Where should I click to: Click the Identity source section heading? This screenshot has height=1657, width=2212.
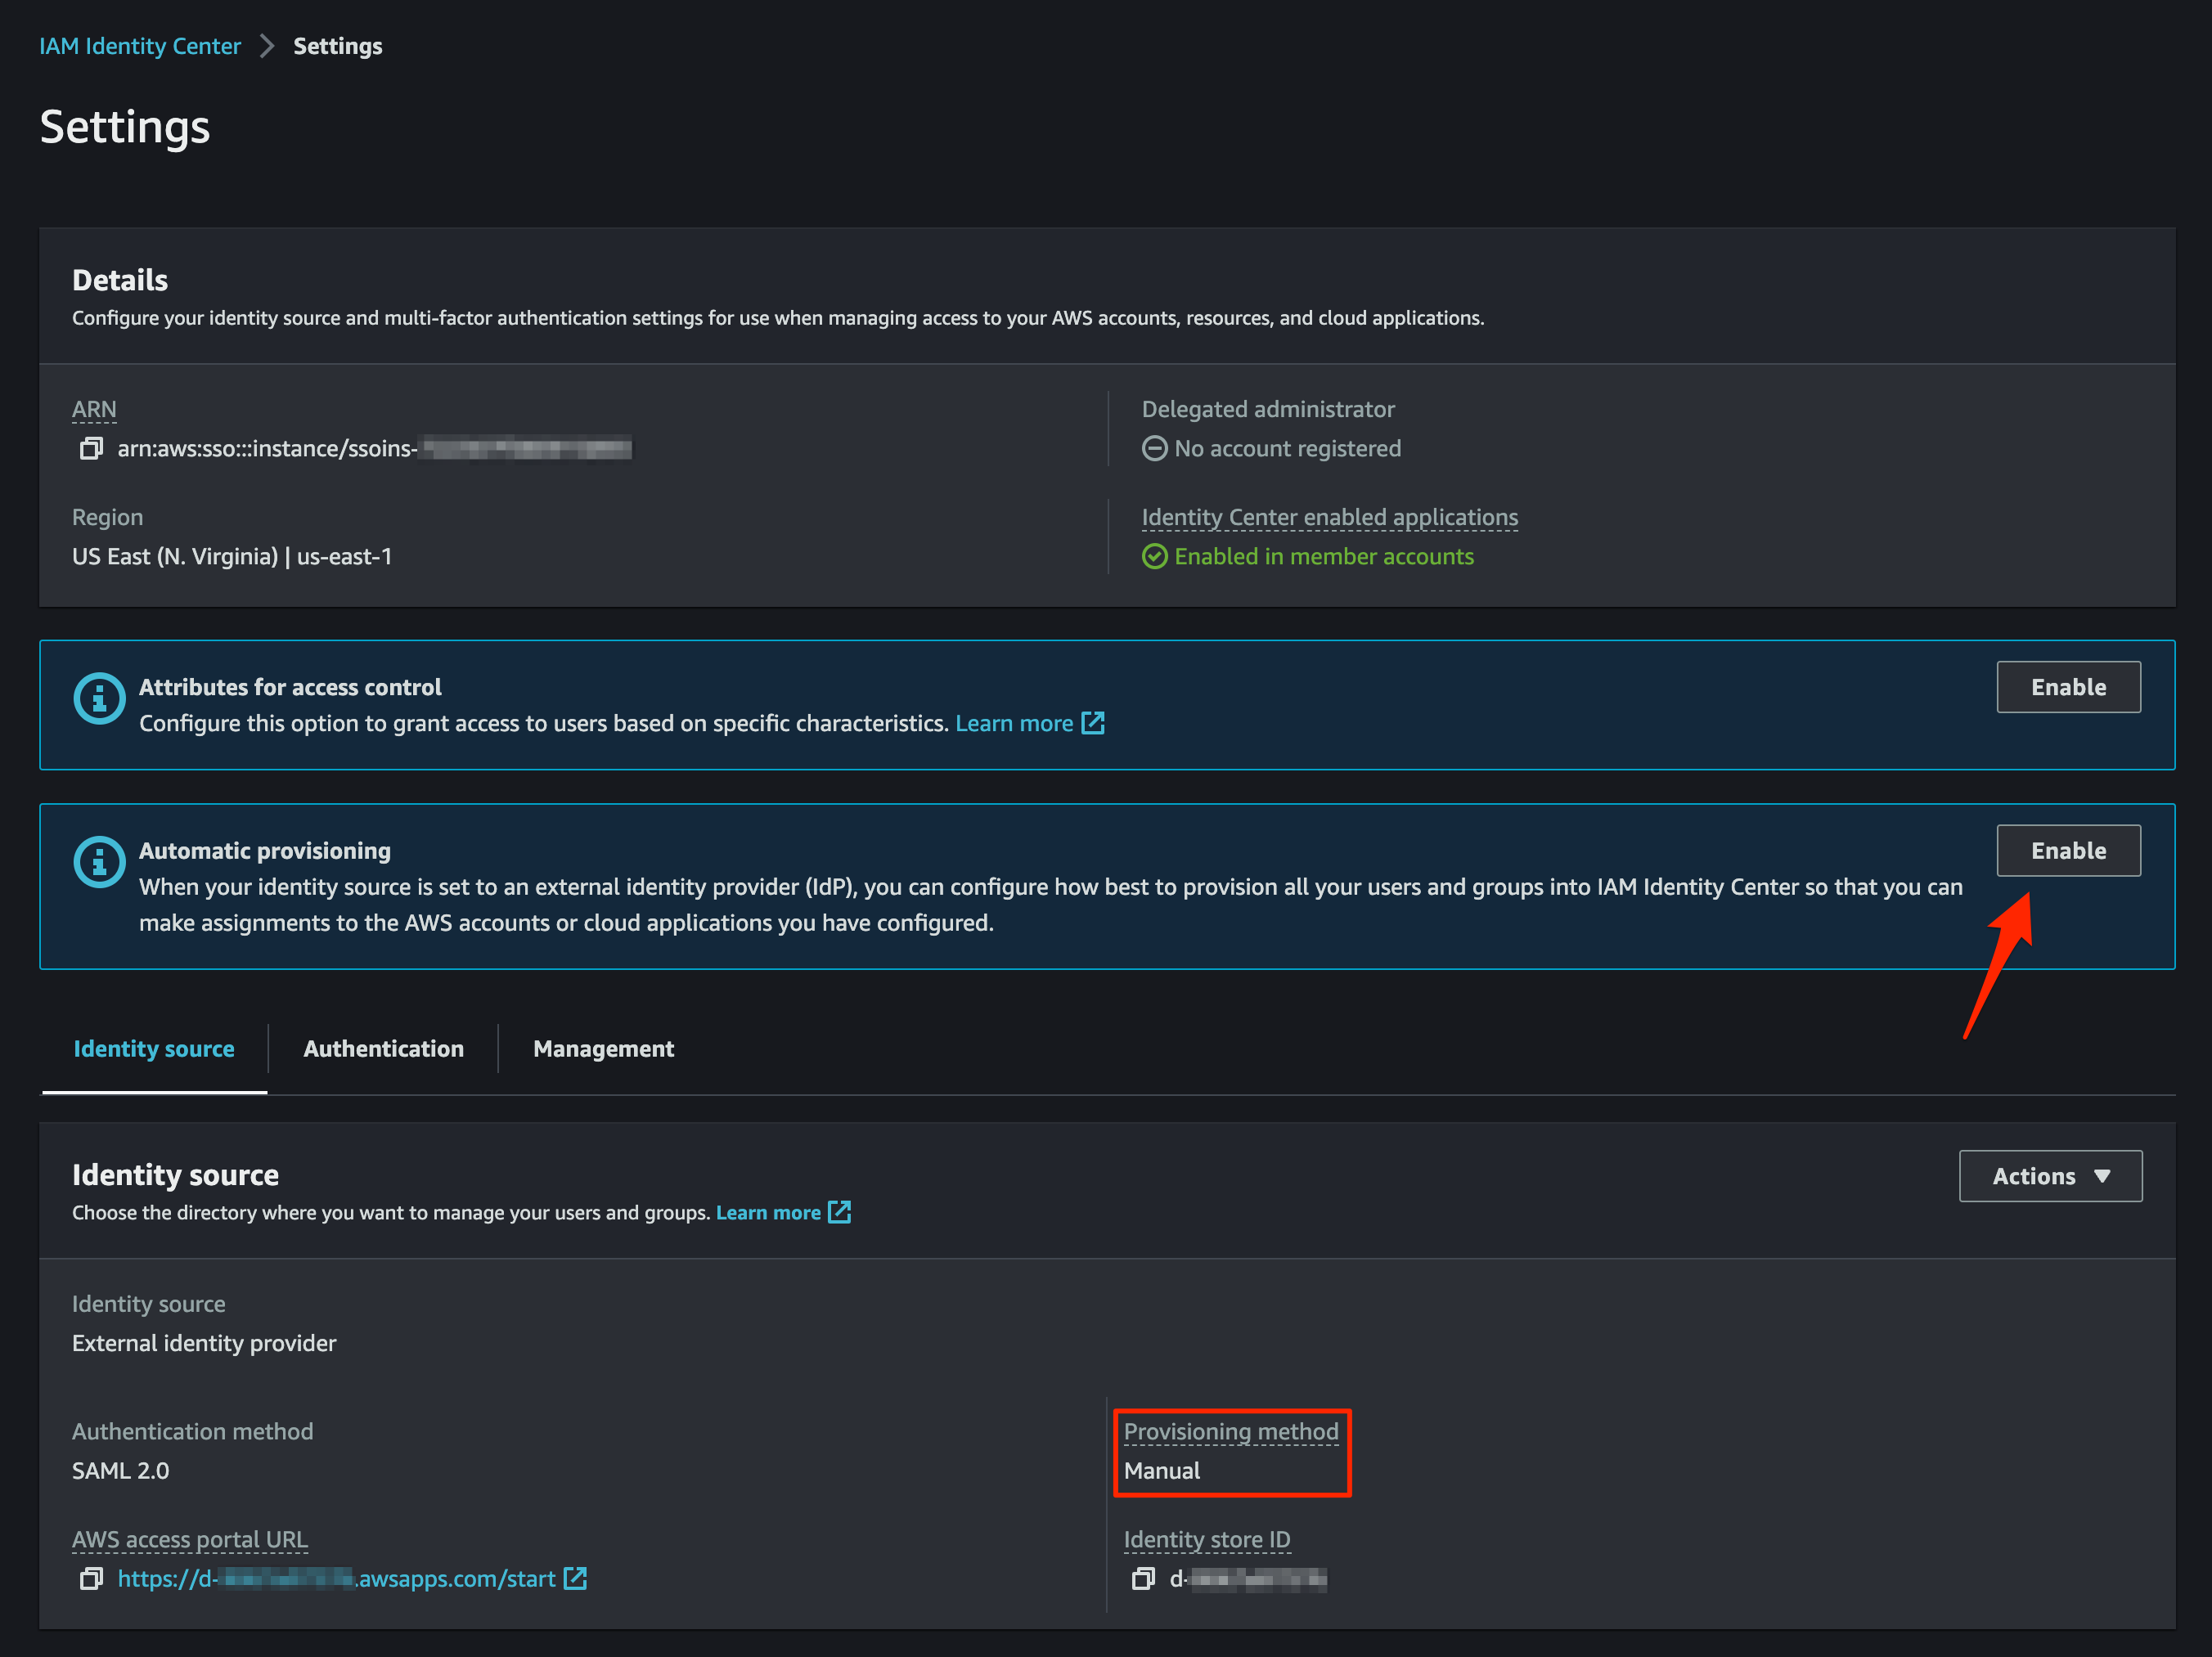click(x=176, y=1174)
